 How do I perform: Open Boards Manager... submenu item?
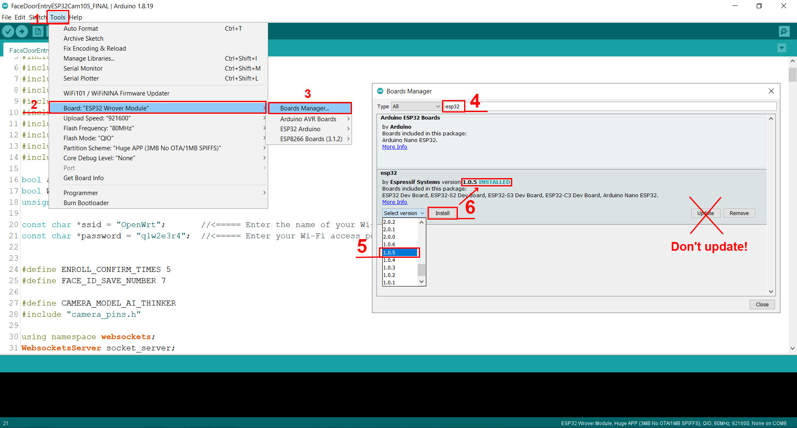[x=310, y=108]
